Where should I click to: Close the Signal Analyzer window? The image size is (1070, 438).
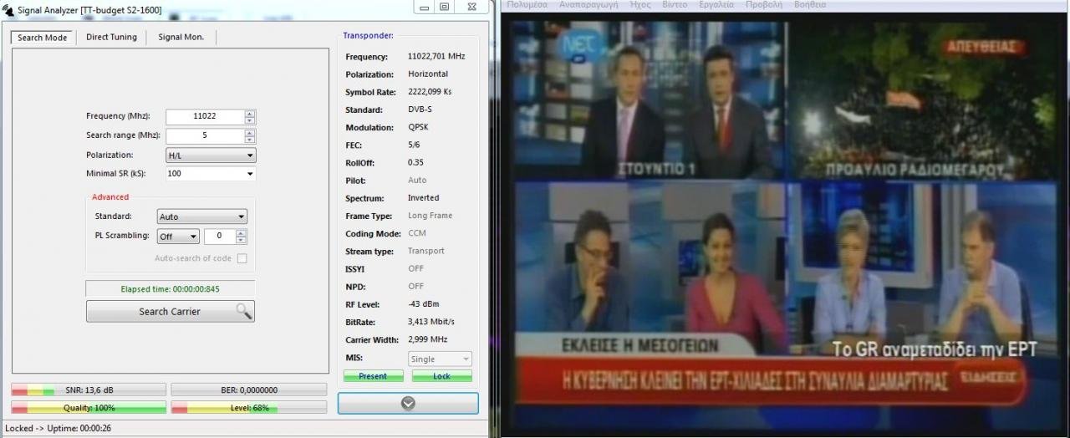coord(472,7)
